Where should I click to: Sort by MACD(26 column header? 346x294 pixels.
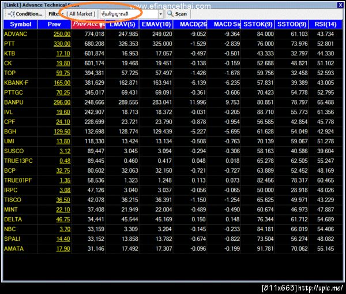click(x=190, y=24)
